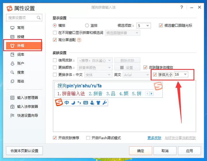Image resolution: width=207 pixels, height=161 pixels.
Task: Click the previous page arrow in candidate preview
Action: pos(147,93)
